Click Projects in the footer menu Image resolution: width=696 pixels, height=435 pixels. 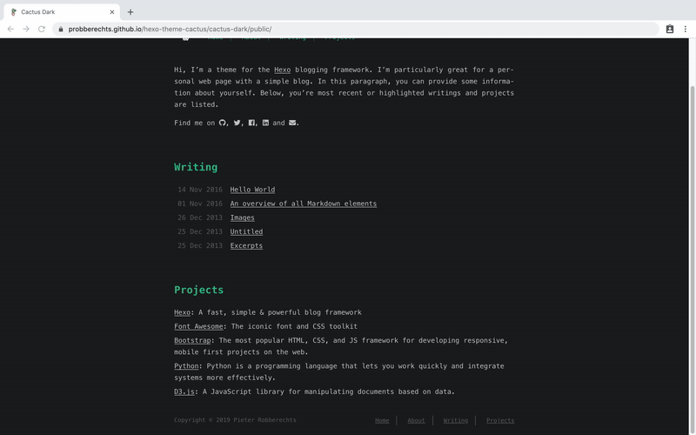tap(499, 420)
